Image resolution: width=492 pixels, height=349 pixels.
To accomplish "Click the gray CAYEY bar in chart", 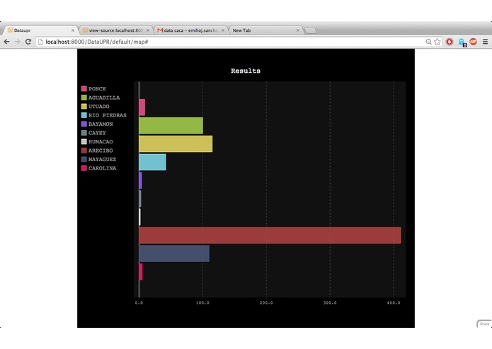I will (x=140, y=199).
